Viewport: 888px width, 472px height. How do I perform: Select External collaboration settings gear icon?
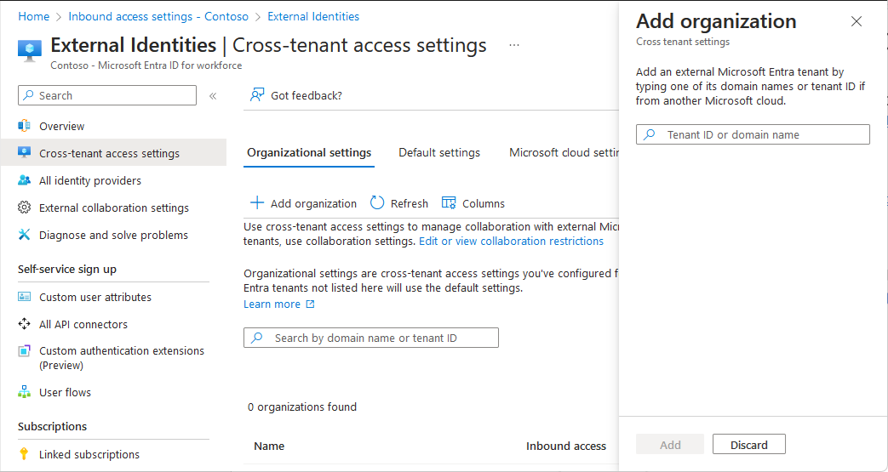click(24, 208)
